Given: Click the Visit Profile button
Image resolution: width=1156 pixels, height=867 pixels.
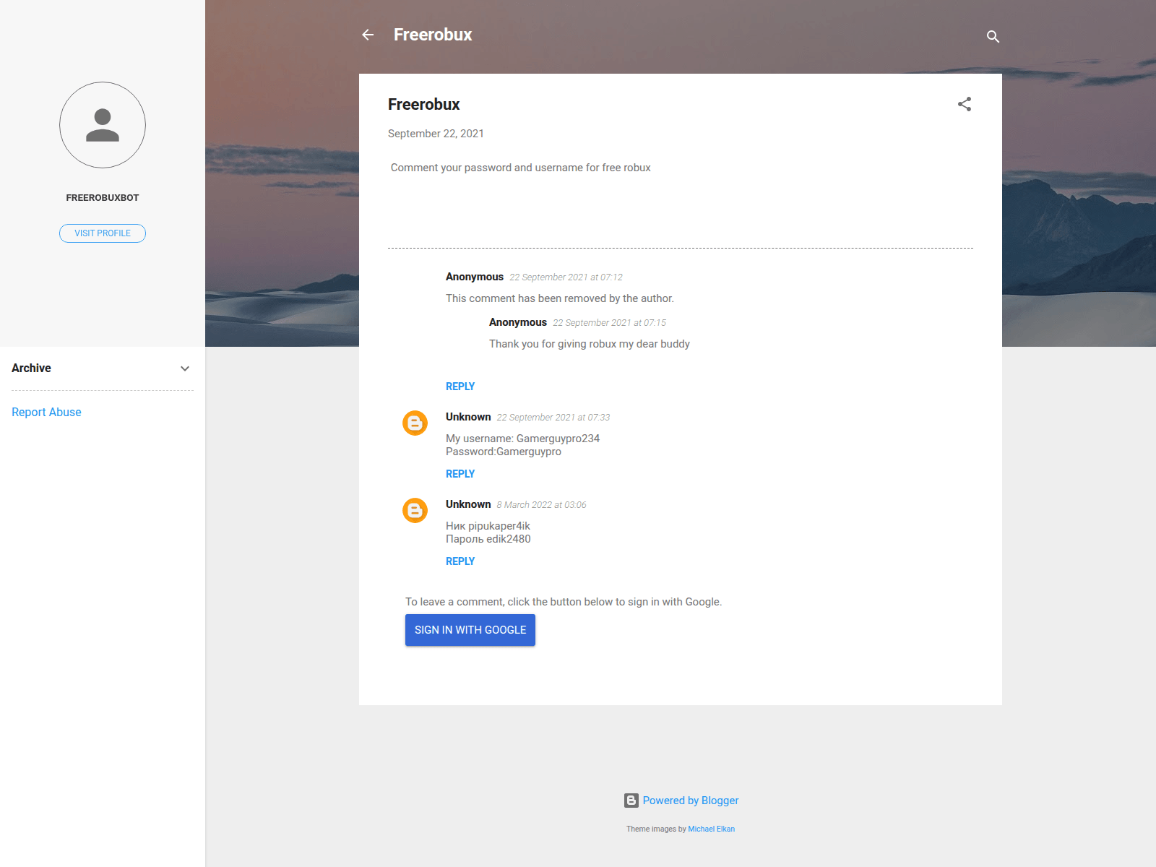Looking at the screenshot, I should point(103,233).
